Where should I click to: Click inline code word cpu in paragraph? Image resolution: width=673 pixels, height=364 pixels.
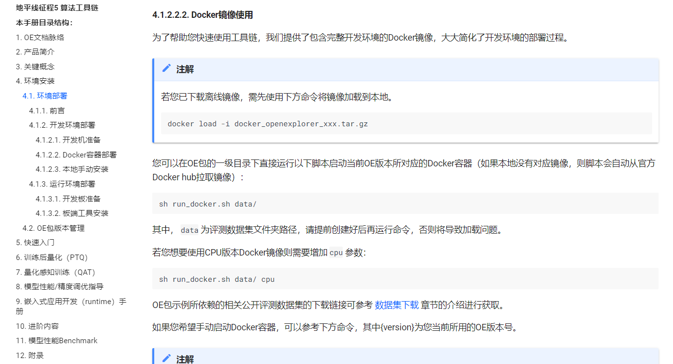coord(336,253)
